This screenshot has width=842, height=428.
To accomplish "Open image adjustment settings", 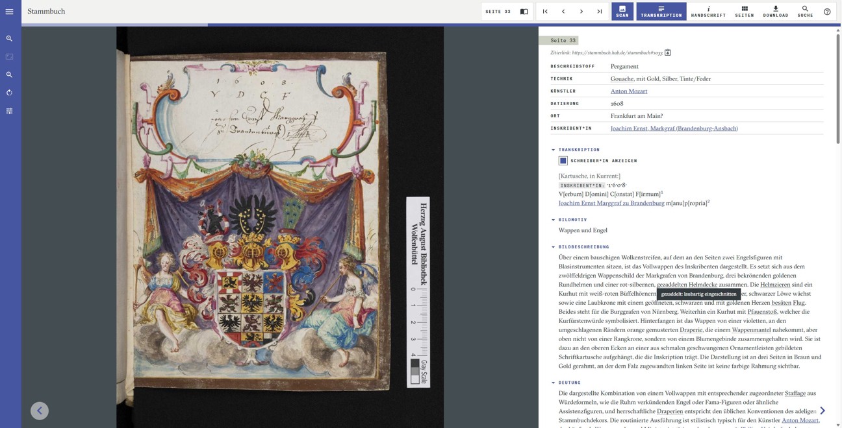I will pos(9,111).
